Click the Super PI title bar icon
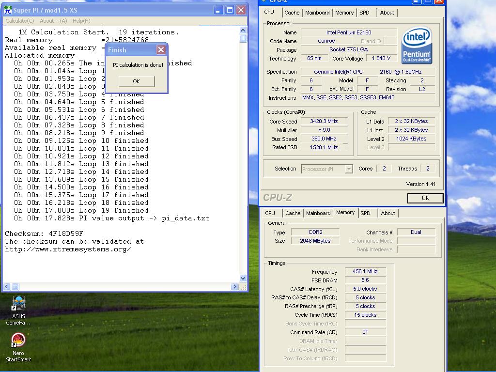Screen dimensions: 496x372 pyautogui.click(x=8, y=10)
